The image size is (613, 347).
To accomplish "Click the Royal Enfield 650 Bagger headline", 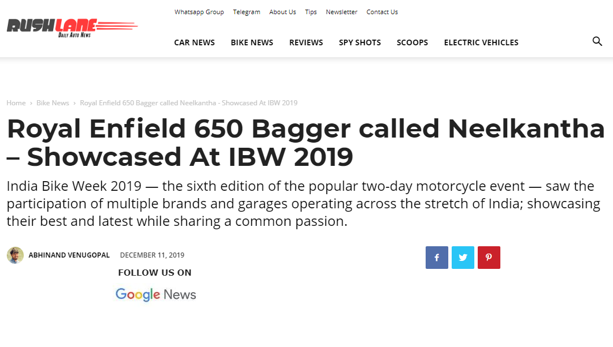I will (306, 143).
